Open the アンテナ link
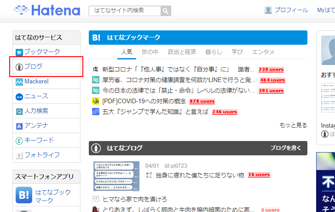The image size is (335, 212). click(x=36, y=125)
